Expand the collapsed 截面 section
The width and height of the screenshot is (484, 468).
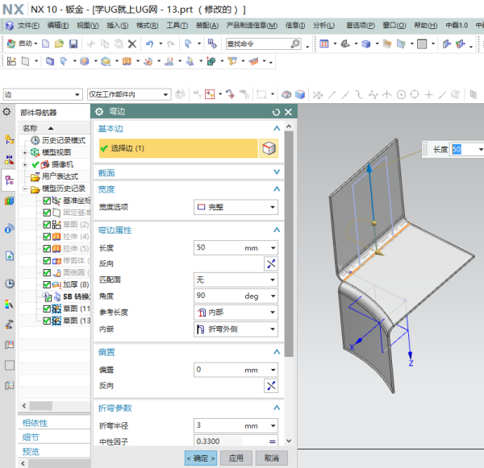coord(277,172)
